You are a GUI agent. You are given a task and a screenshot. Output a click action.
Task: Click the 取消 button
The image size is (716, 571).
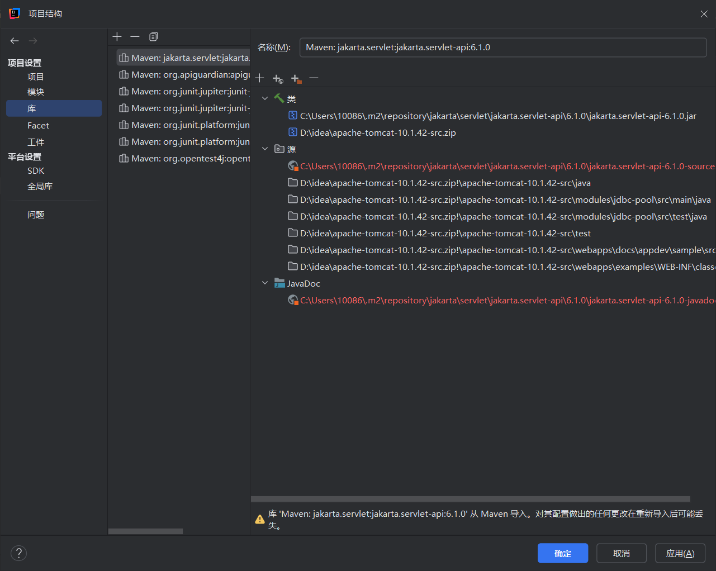pos(621,553)
